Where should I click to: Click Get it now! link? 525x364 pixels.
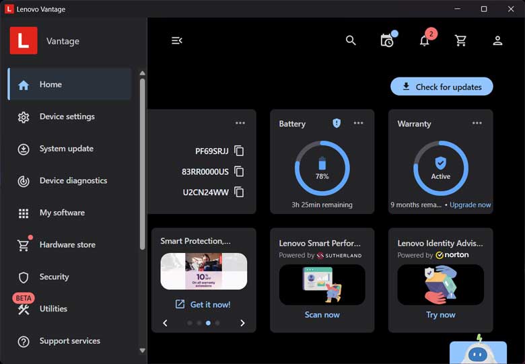tap(203, 304)
